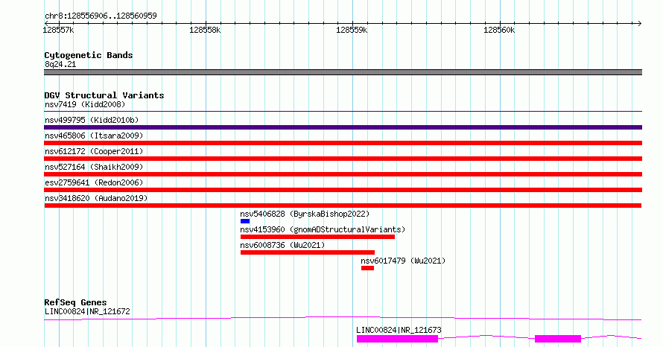This screenshot has width=663, height=347.
Task: Select nsv3418620 (Audano2019) variant label
Action: point(96,198)
